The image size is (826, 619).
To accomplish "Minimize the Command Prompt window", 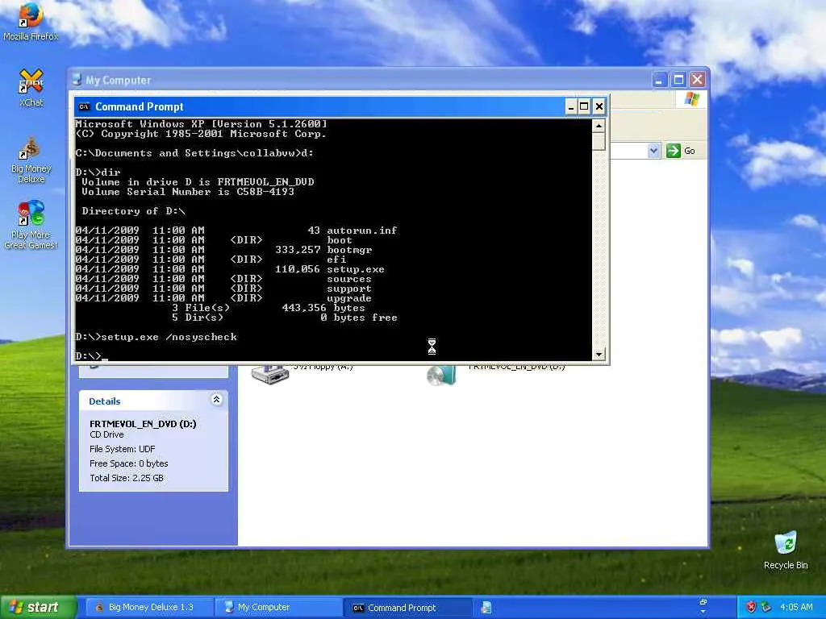I will pyautogui.click(x=570, y=107).
